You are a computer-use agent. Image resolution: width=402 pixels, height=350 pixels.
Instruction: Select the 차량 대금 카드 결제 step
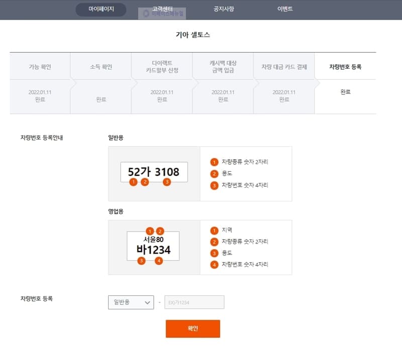[x=284, y=67]
